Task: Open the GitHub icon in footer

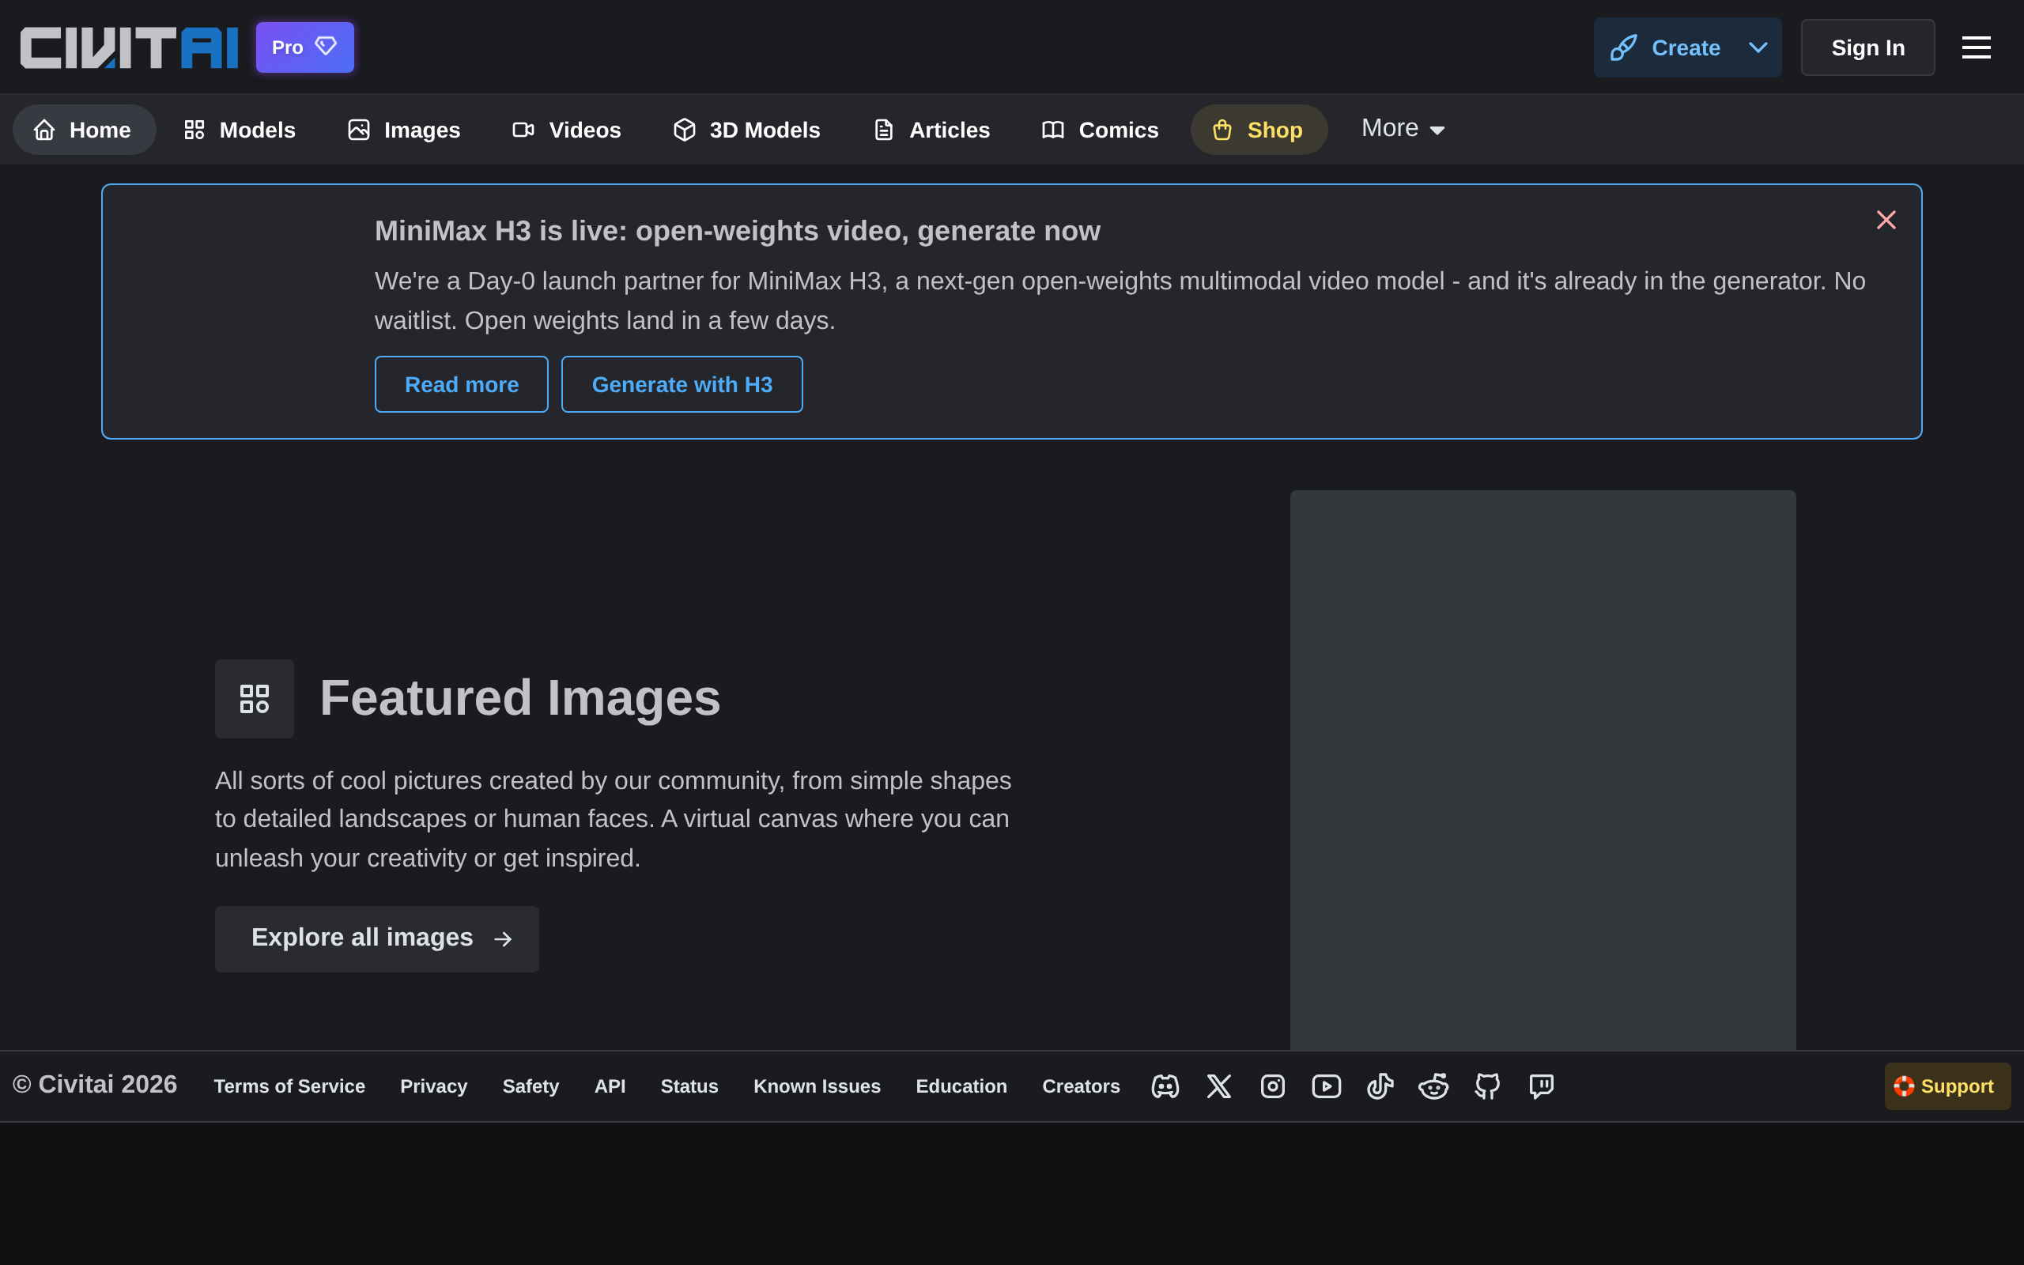Action: (1487, 1086)
